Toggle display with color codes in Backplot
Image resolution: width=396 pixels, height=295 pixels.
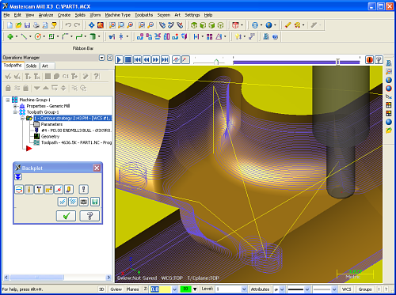pos(19,189)
